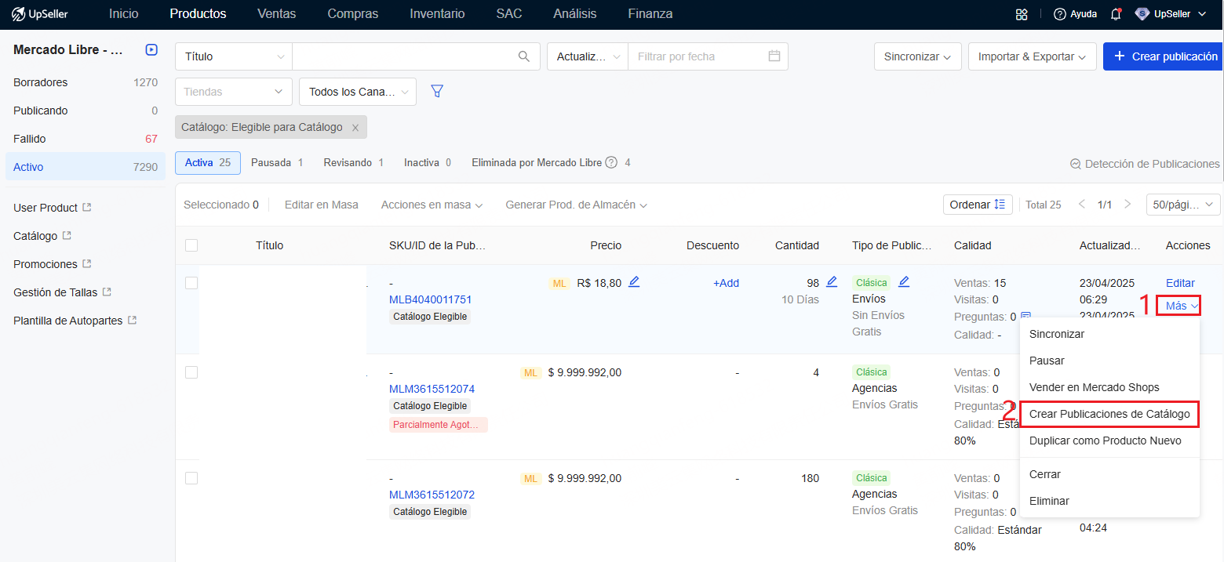
Task: Check the MLM3615512074 row checkbox
Action: pyautogui.click(x=191, y=372)
